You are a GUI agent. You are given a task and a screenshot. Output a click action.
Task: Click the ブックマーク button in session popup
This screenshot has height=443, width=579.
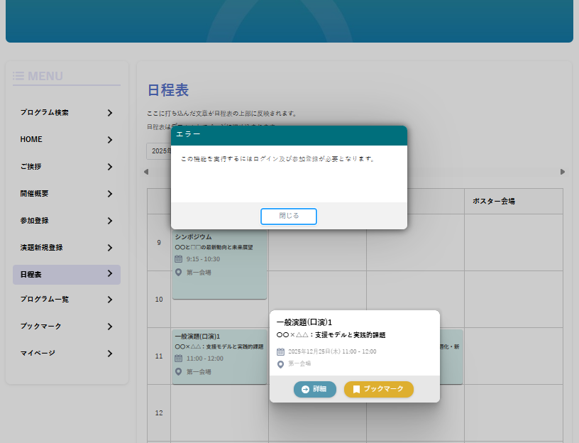[x=378, y=389]
